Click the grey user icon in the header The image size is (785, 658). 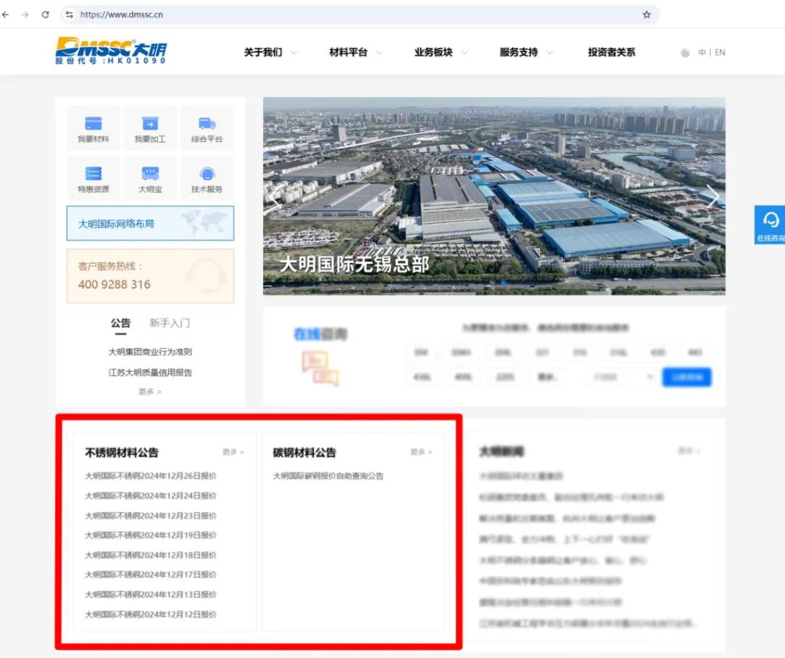(685, 52)
